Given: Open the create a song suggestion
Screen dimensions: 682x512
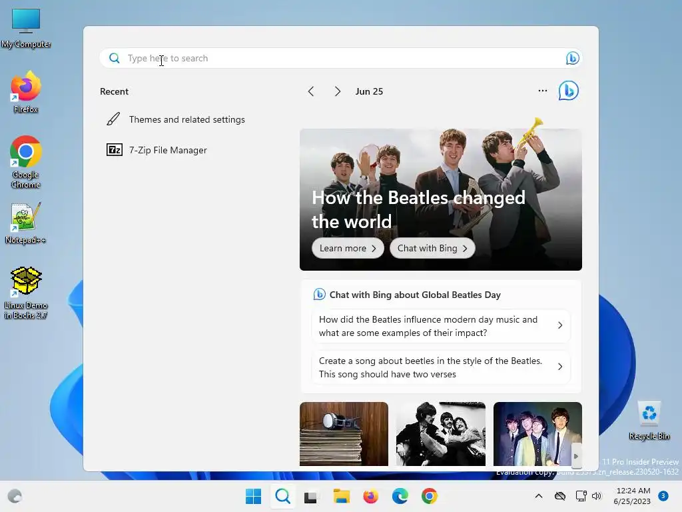Looking at the screenshot, I should (x=441, y=367).
